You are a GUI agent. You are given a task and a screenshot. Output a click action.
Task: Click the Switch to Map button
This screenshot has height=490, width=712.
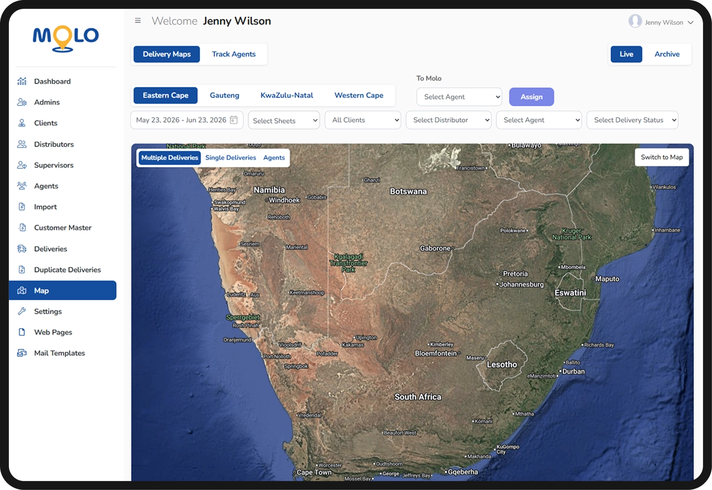coord(661,157)
